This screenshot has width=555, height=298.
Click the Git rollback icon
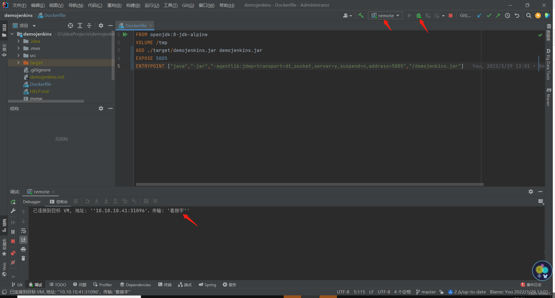tap(517, 15)
